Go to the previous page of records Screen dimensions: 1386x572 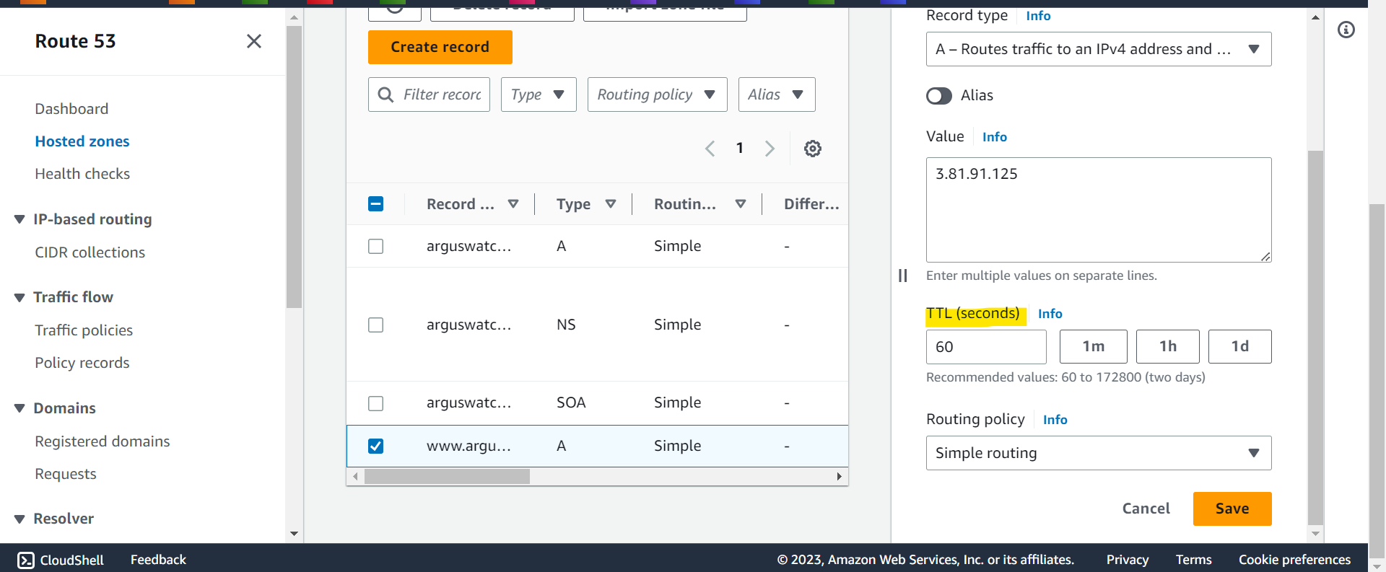coord(710,149)
